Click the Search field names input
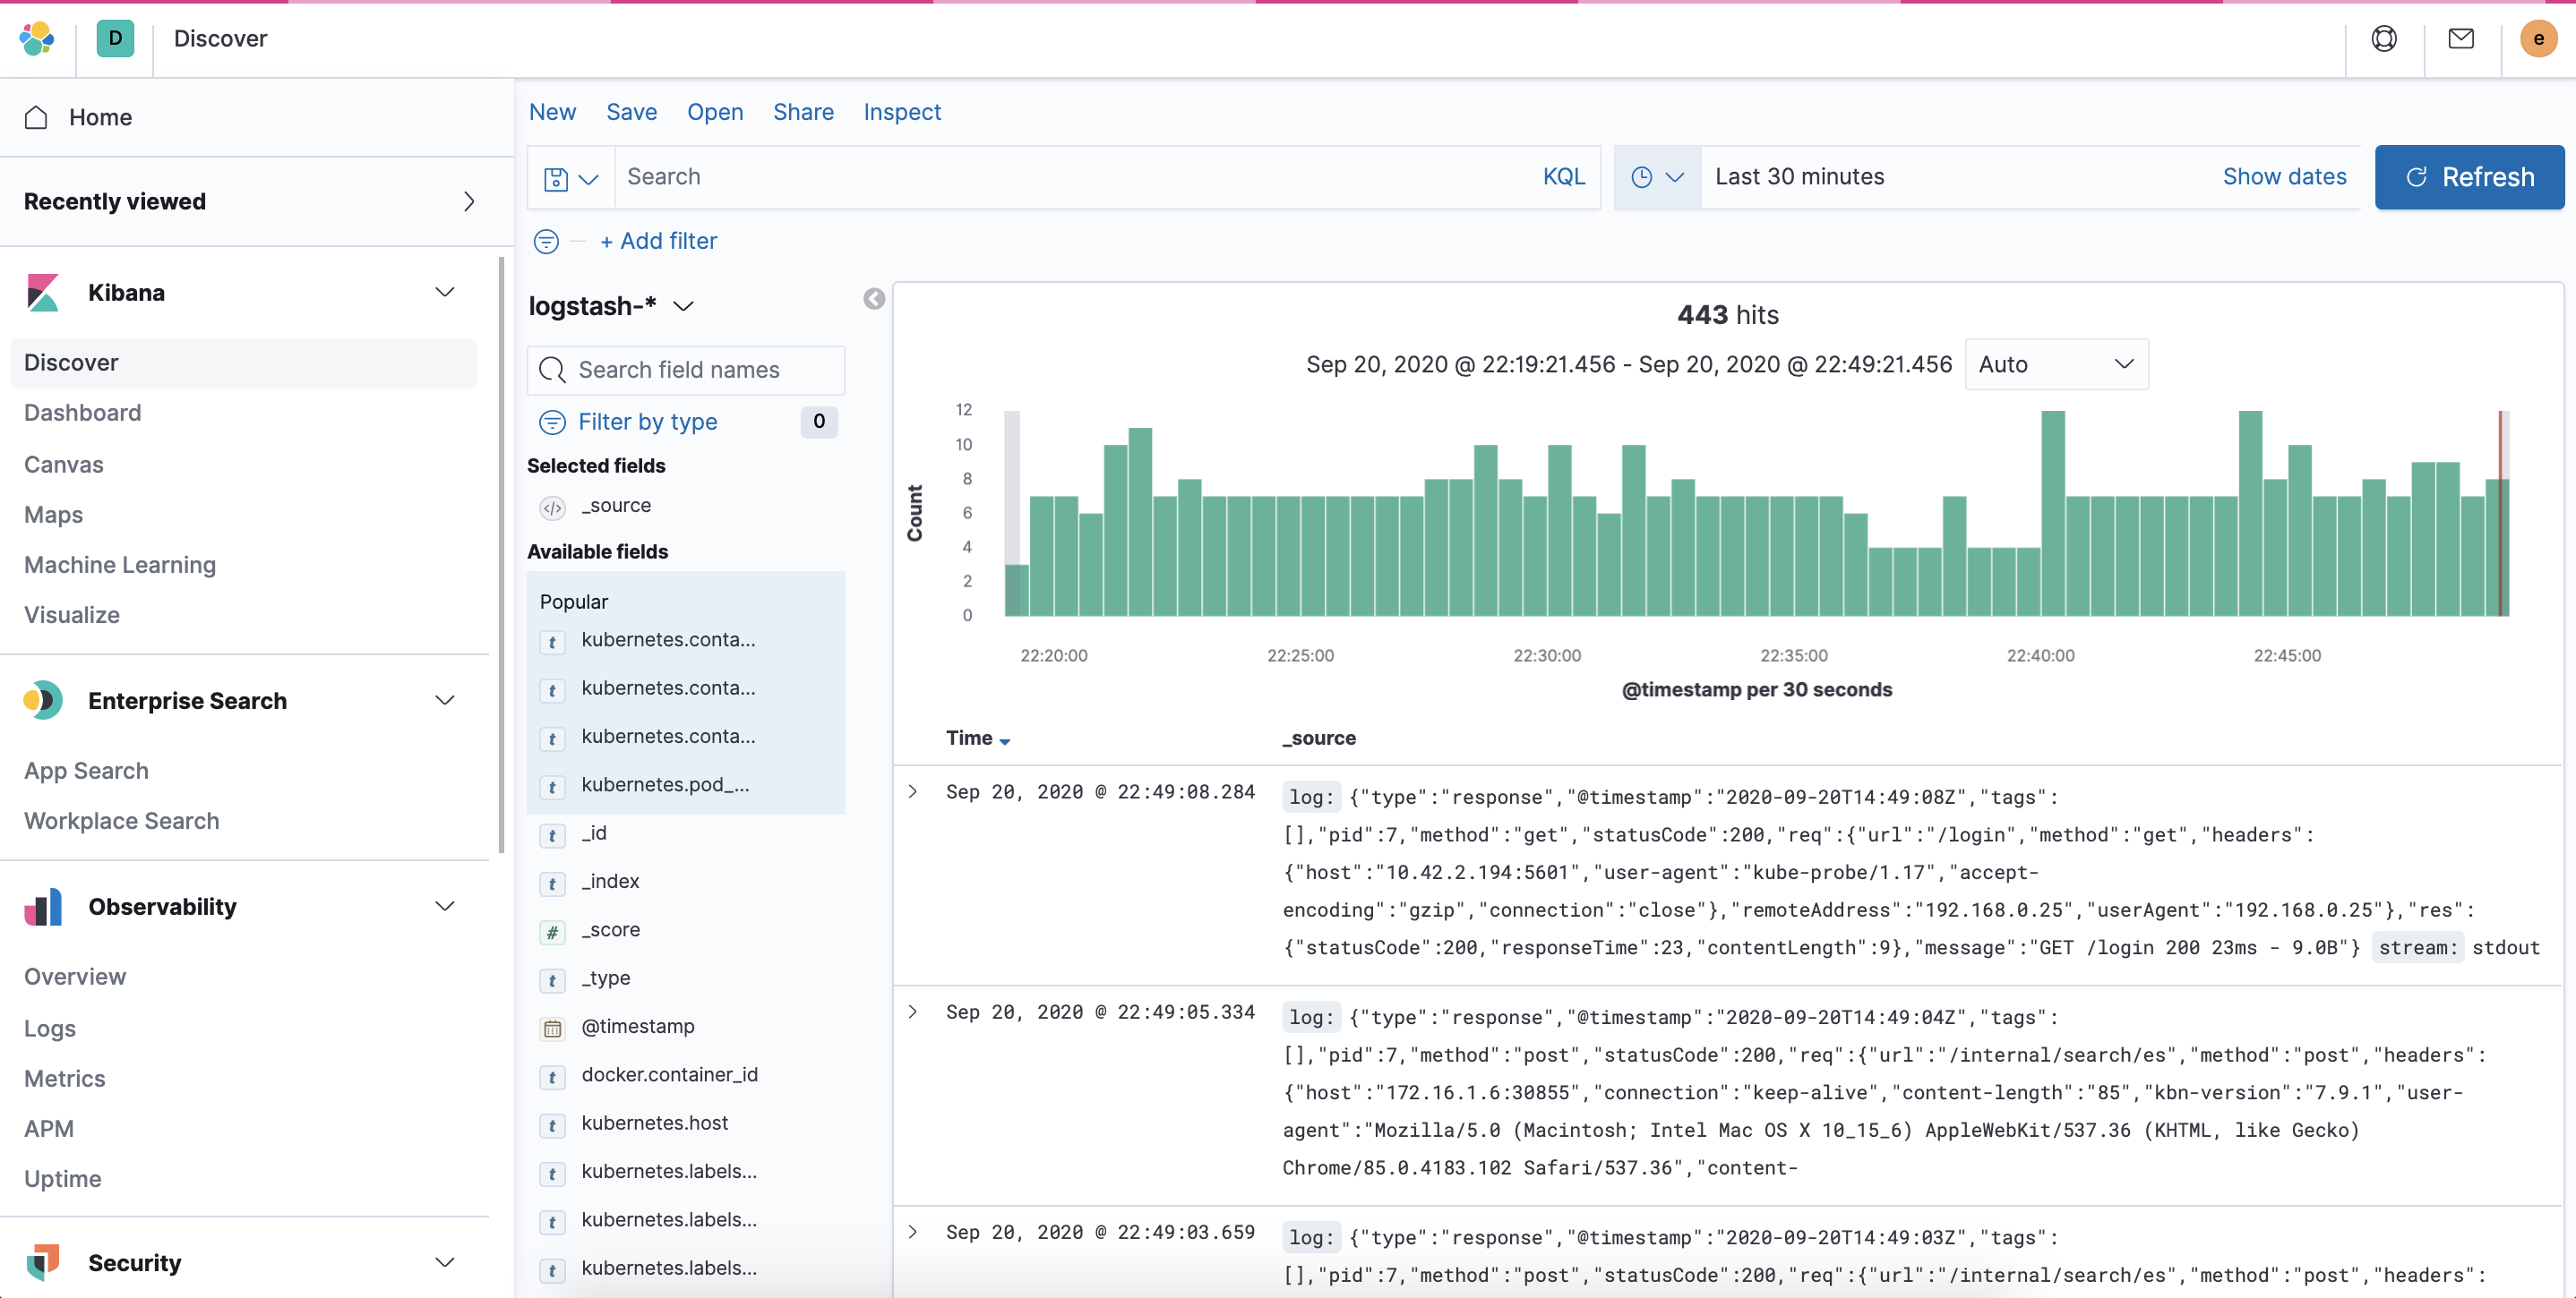 686,370
